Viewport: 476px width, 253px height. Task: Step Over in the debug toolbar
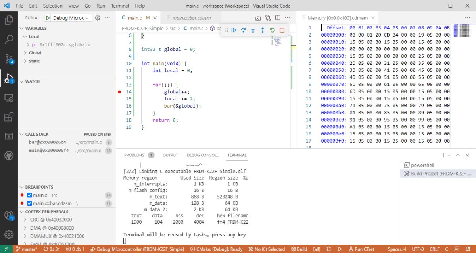coord(244,30)
